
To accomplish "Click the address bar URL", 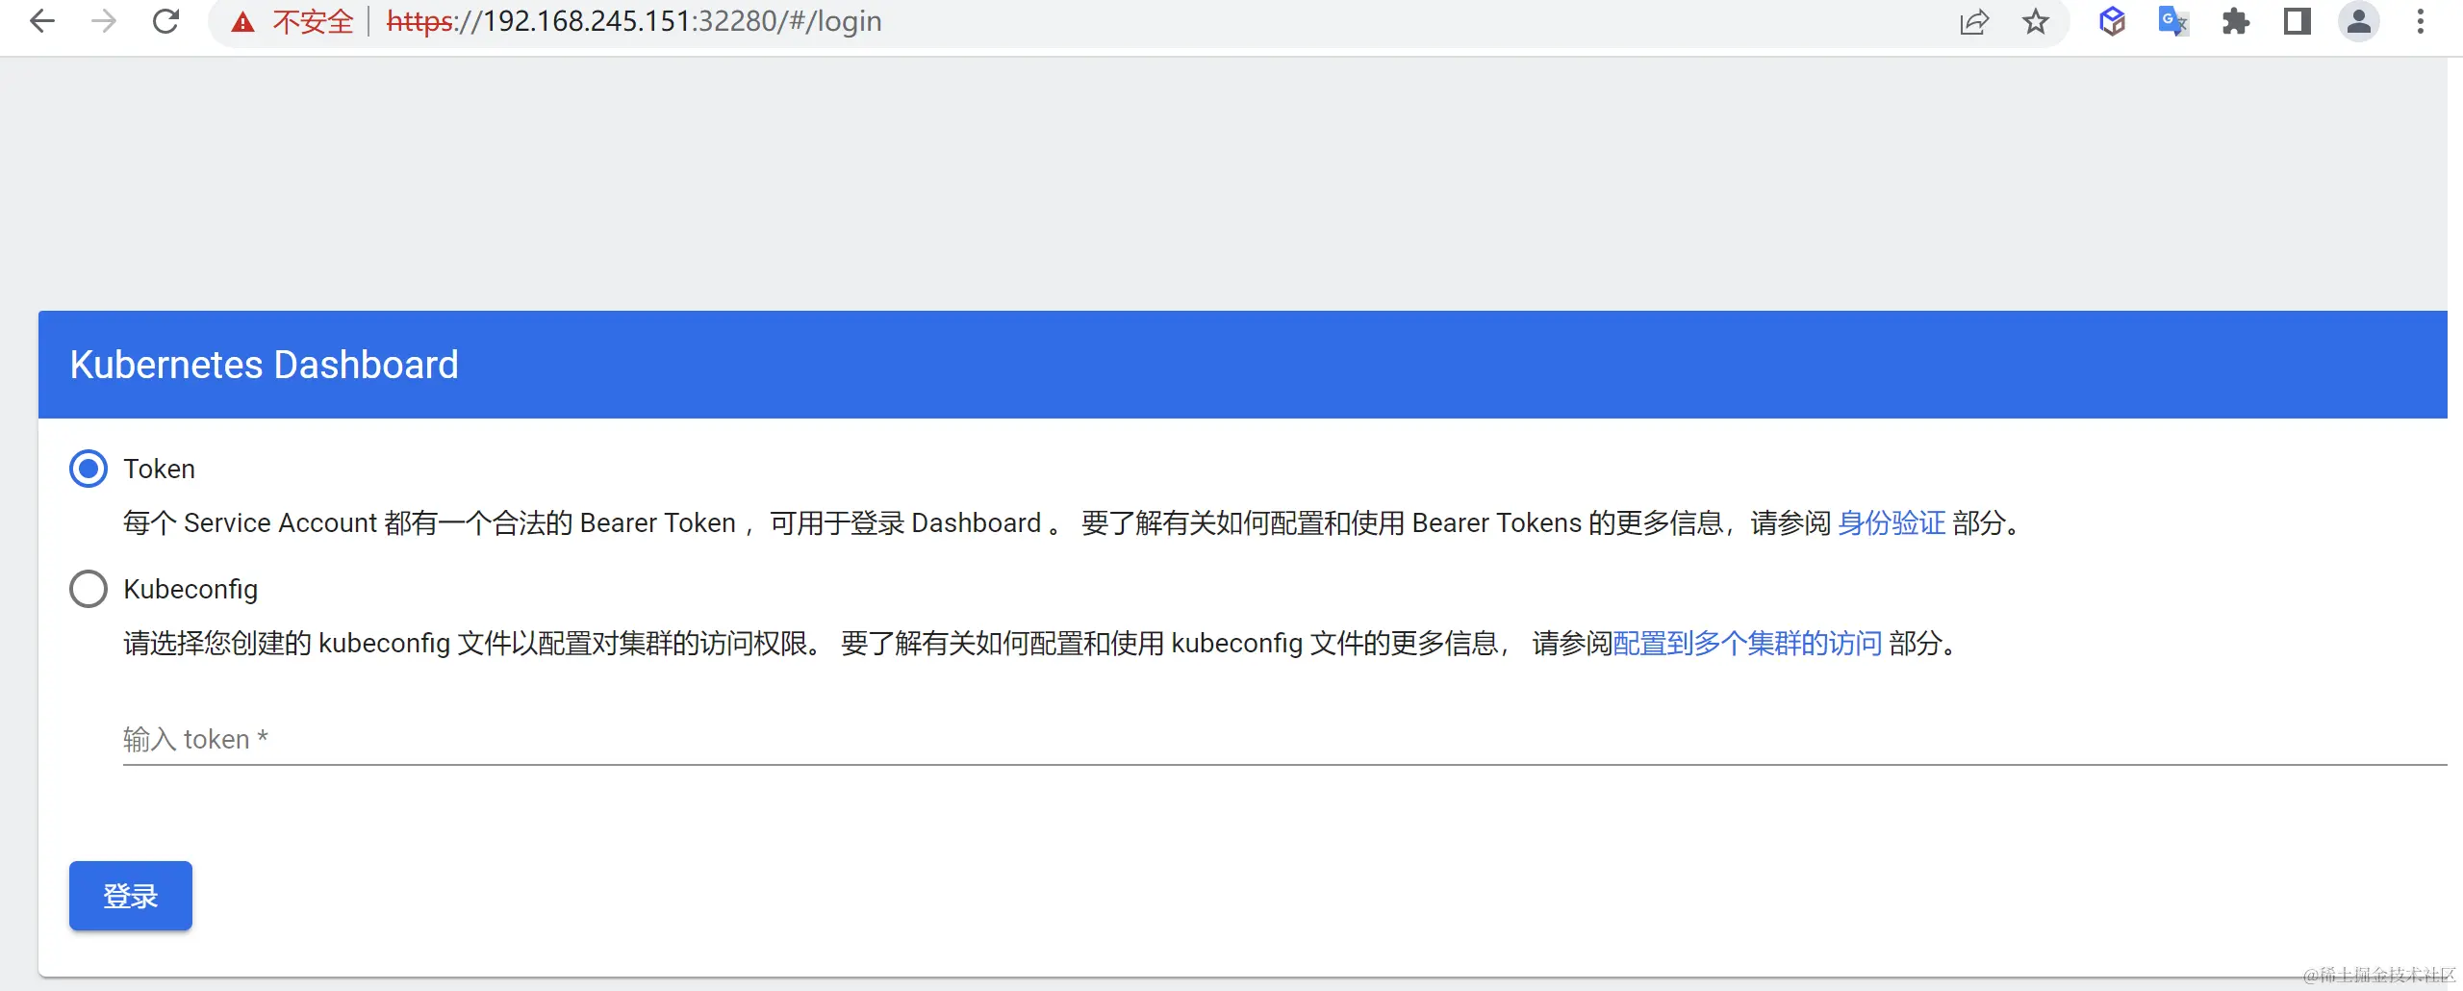I will pos(634,21).
